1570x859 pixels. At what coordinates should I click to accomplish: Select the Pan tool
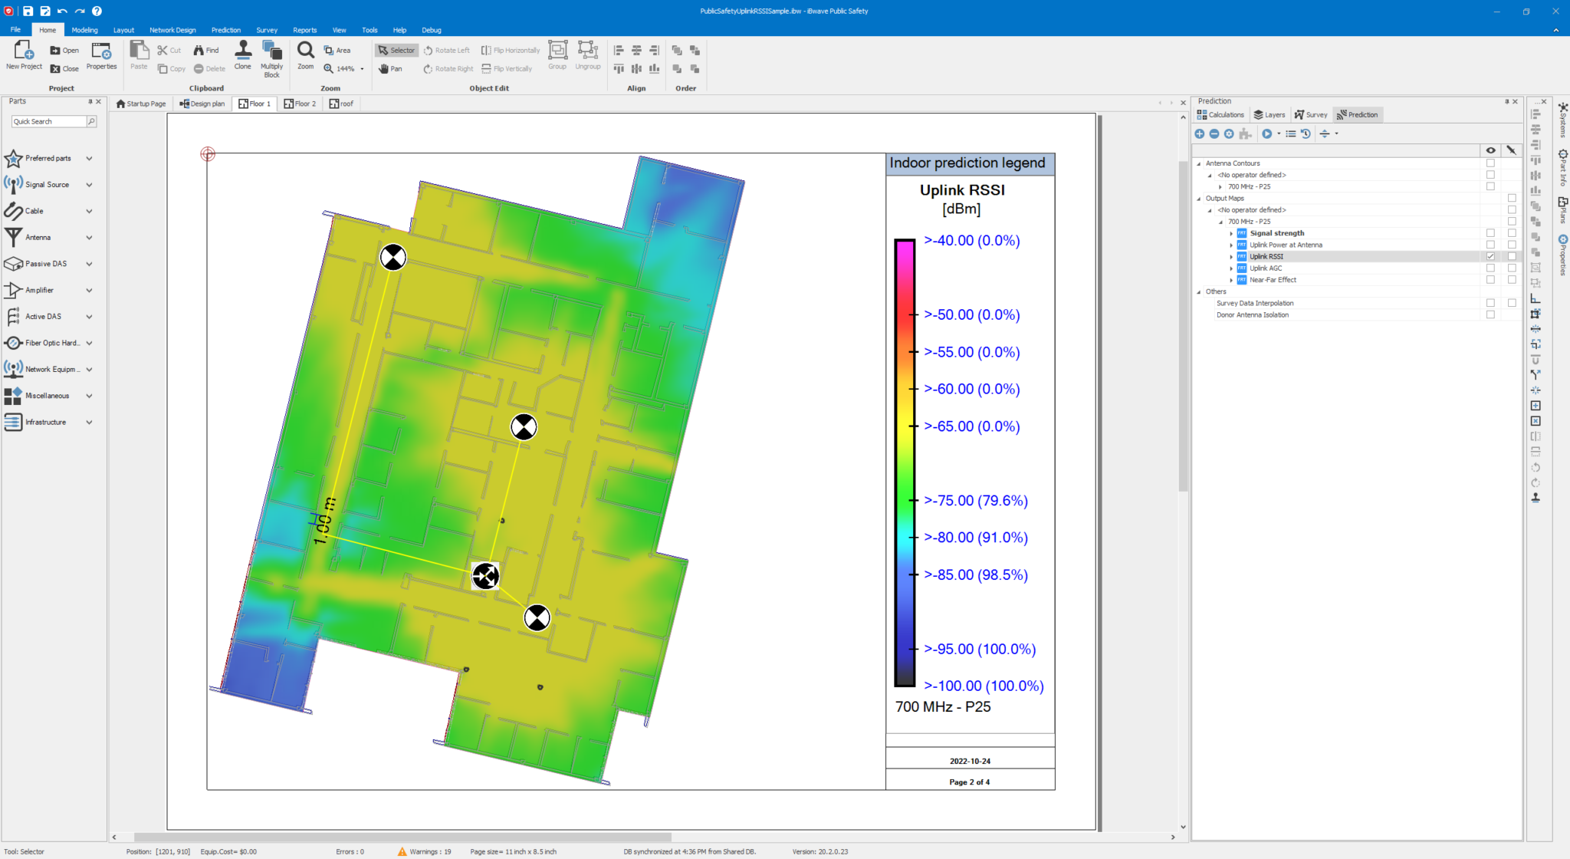[391, 68]
